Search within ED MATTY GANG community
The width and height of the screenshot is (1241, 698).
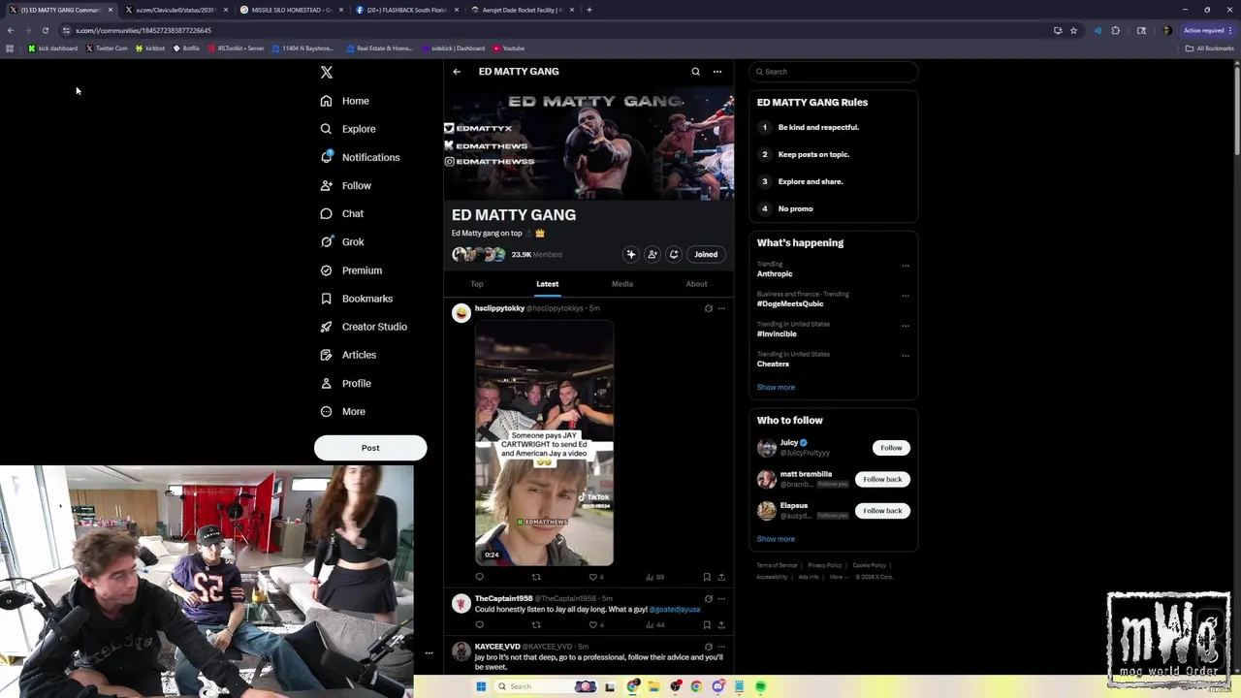695,72
